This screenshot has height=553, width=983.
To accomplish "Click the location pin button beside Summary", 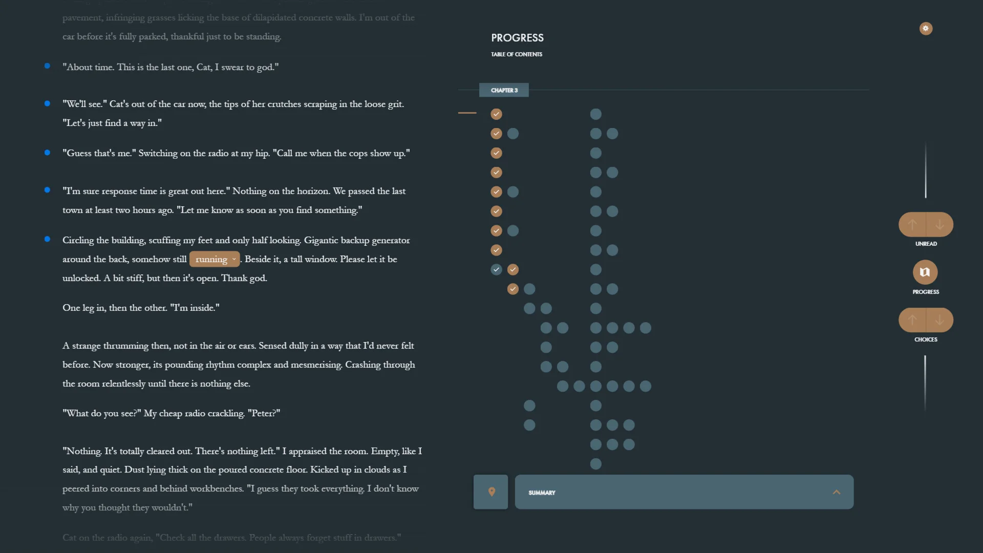I will tap(491, 492).
